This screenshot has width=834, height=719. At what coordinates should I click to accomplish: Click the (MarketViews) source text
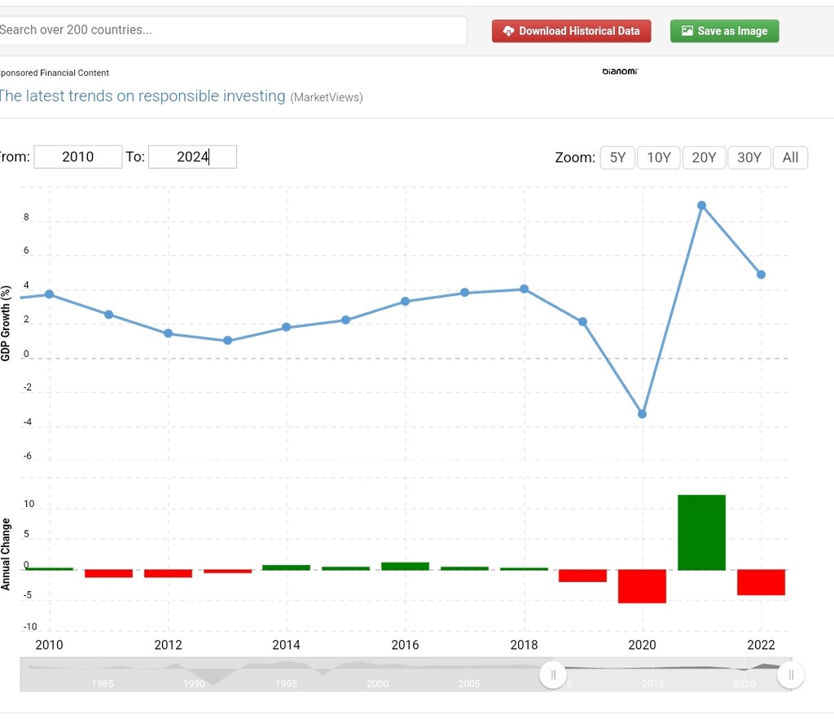[x=327, y=97]
